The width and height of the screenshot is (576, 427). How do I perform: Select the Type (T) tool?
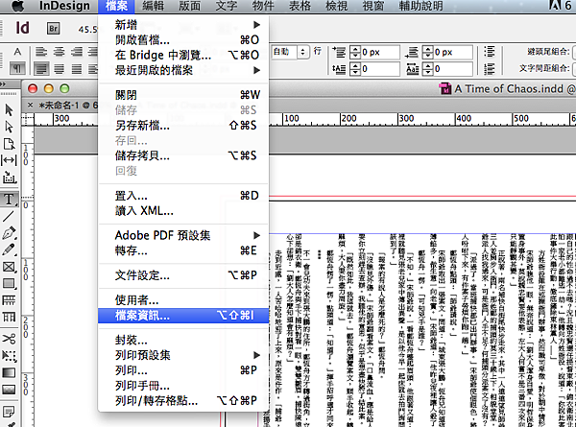pos(9,199)
